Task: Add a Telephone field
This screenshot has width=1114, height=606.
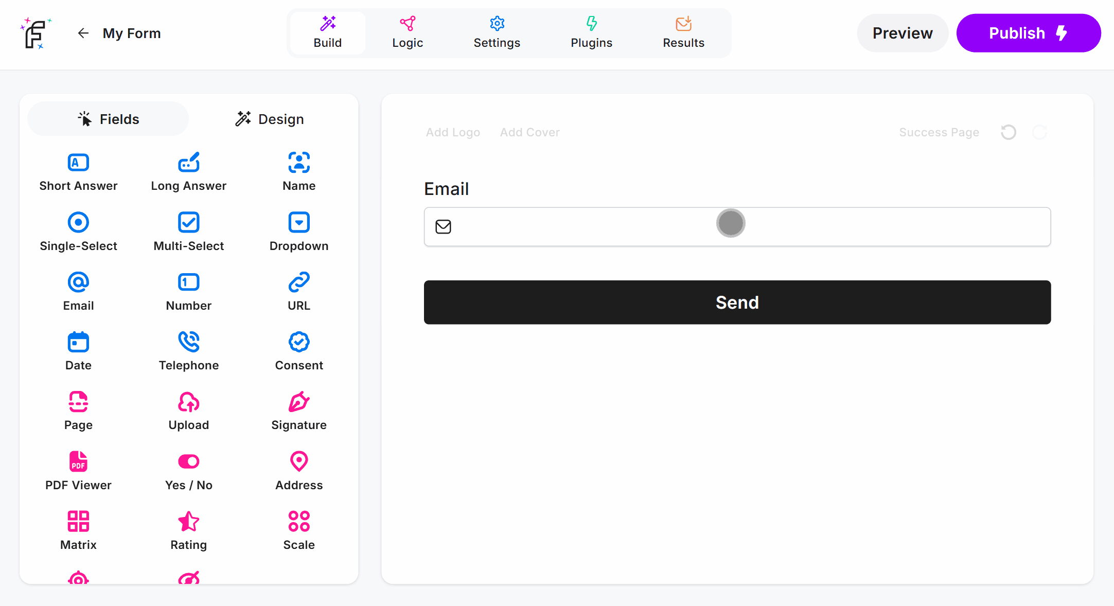Action: pos(189,351)
